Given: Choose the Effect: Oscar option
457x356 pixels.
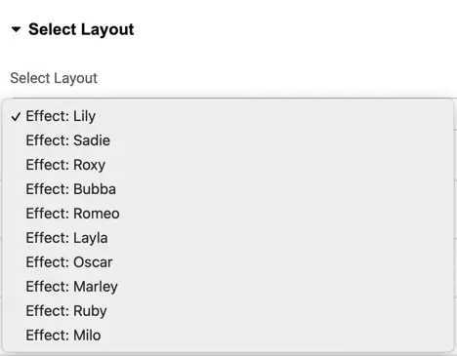Looking at the screenshot, I should coord(228,262).
